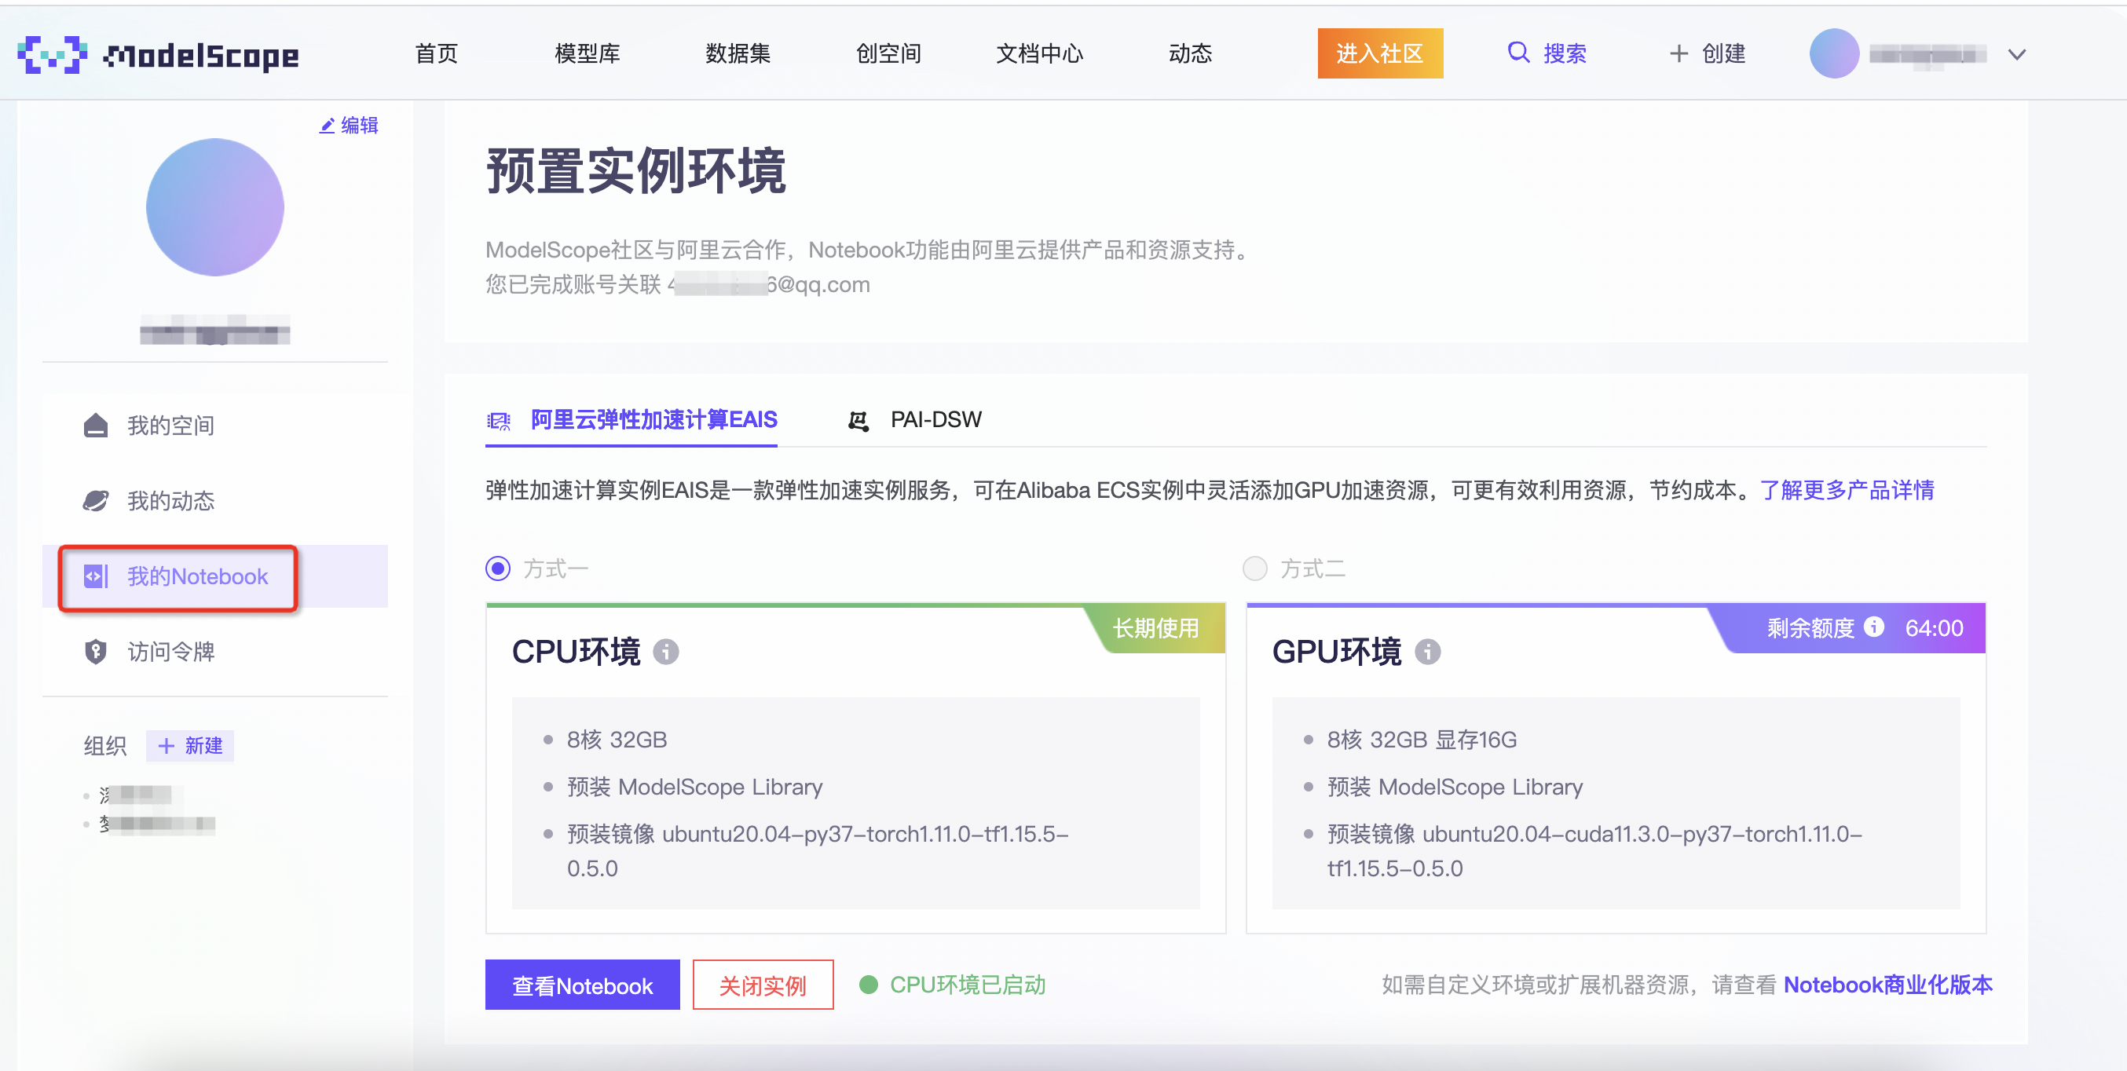Click the 进入社区 button
Screen dimensions: 2127x1071
pos(1380,53)
